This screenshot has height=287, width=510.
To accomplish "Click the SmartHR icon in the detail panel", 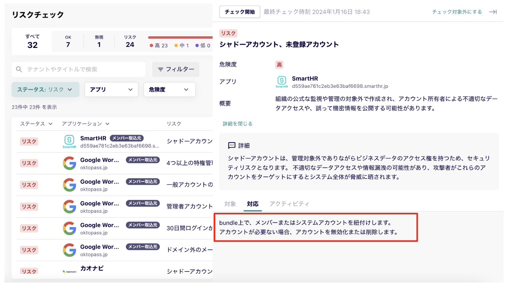I will (x=282, y=82).
